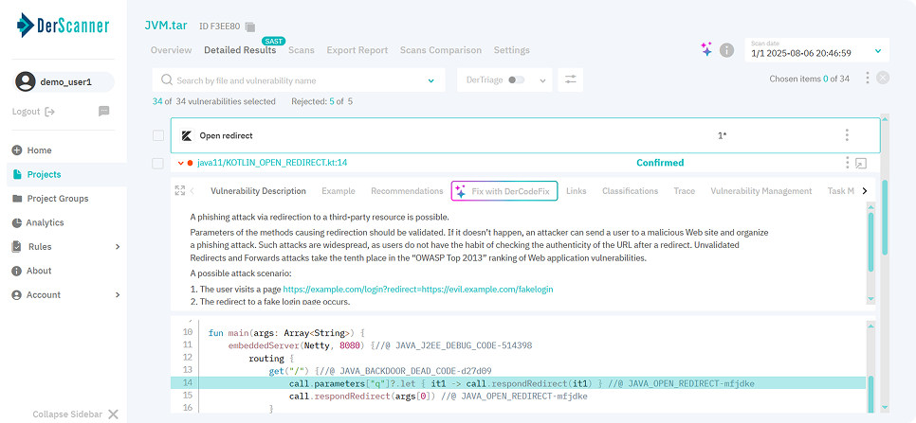The image size is (916, 423).
Task: Click the java11/KOTLIN_OPEN_REDIRECT.kt:14 file link
Action: [x=272, y=163]
